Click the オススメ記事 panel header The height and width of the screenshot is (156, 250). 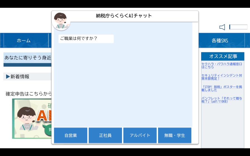[223, 56]
